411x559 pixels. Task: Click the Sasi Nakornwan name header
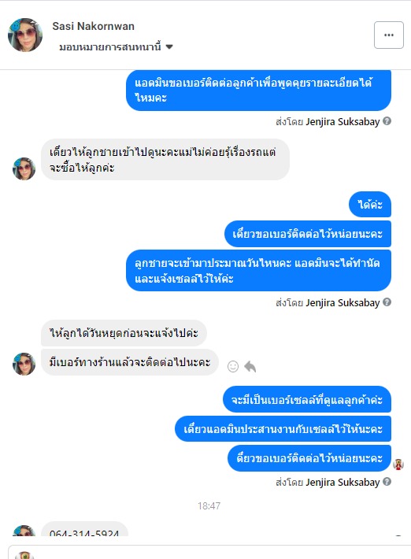94,26
